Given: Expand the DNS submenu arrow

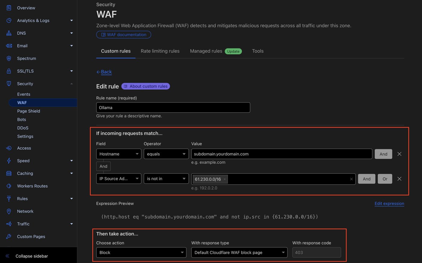Looking at the screenshot, I should (71, 33).
